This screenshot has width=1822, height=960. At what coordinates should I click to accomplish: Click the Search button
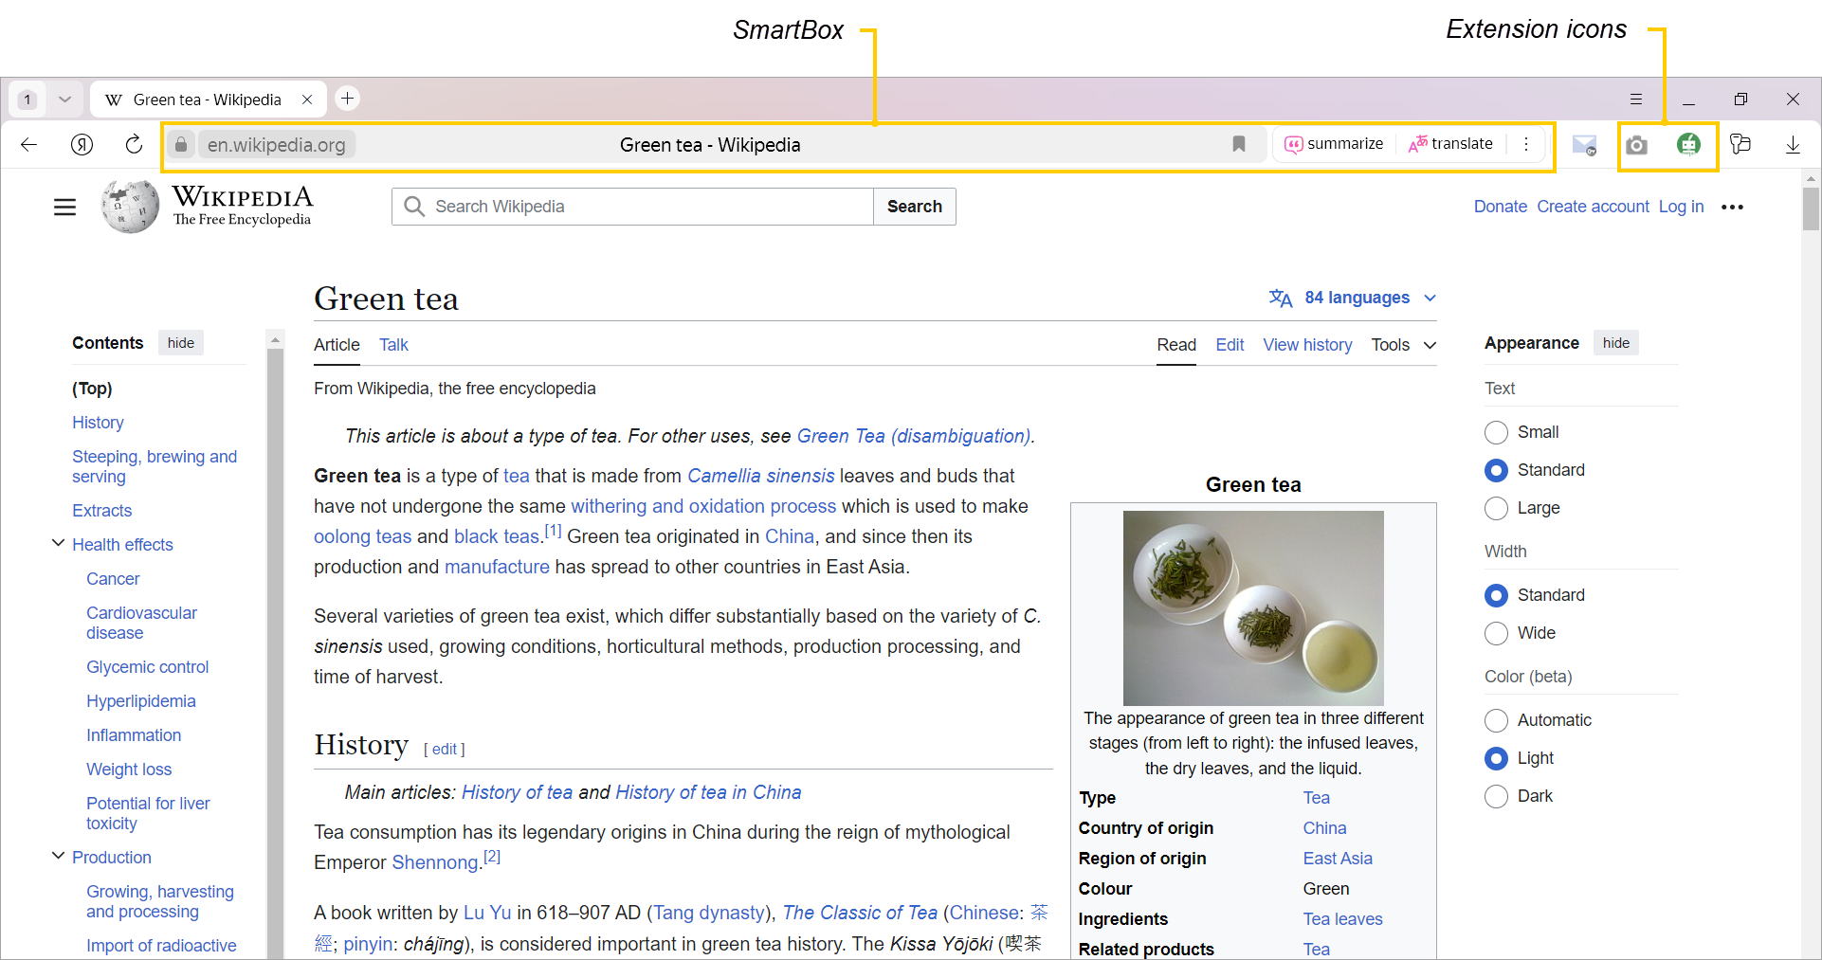point(914,207)
